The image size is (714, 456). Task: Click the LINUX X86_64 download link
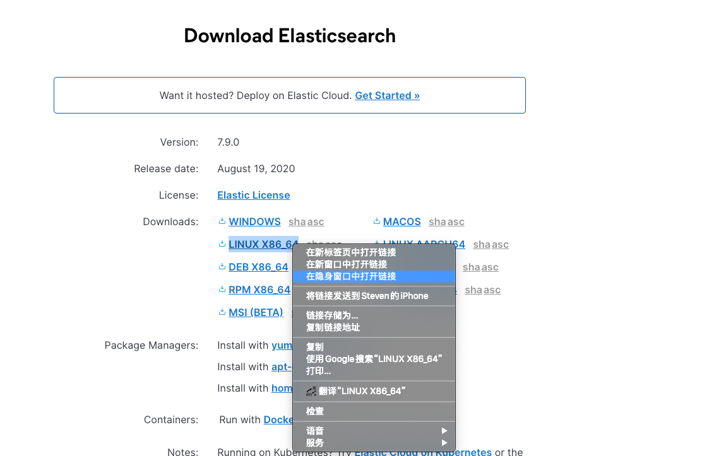[x=263, y=244]
